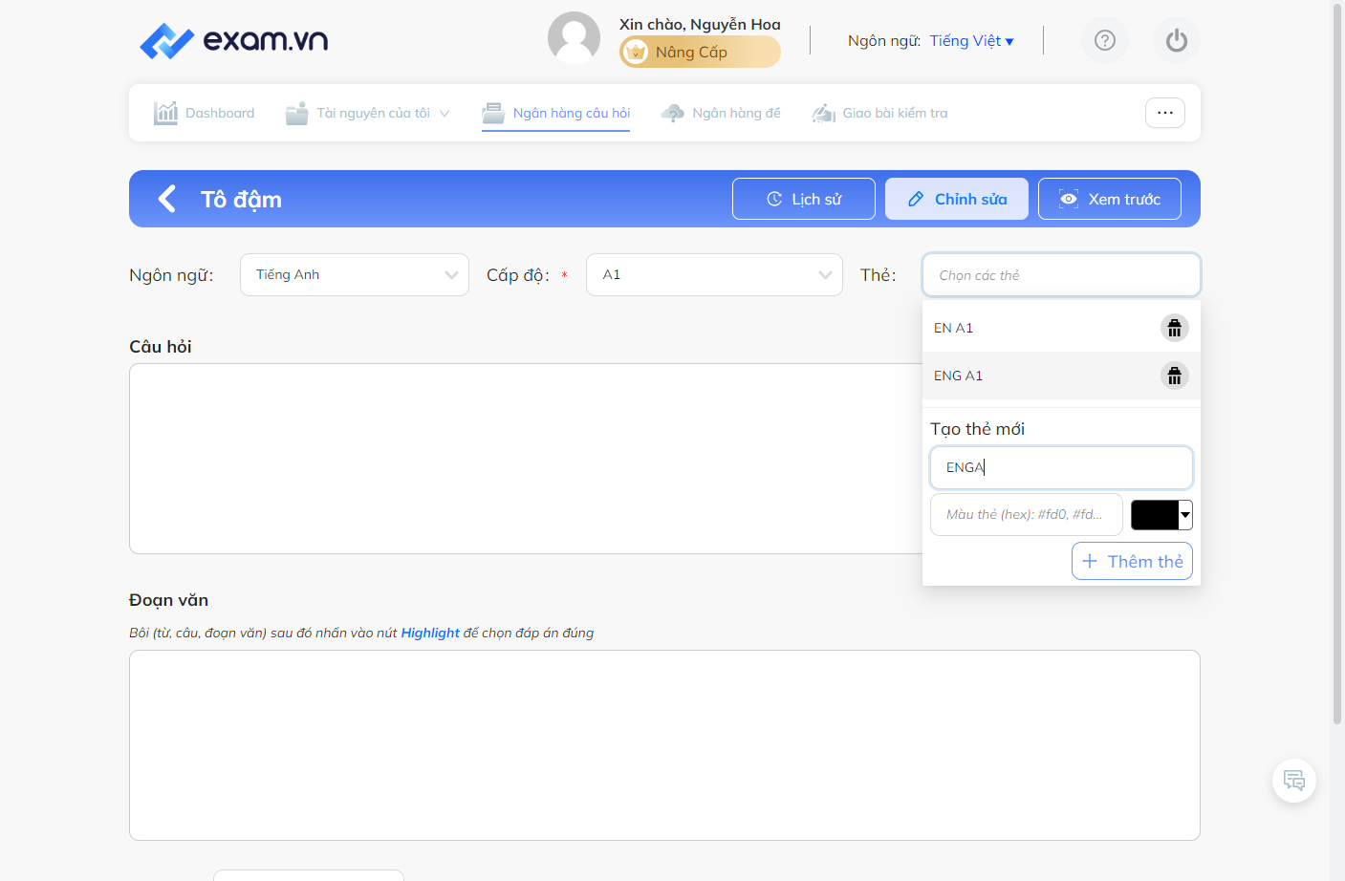1345x881 pixels.
Task: Focus the Chọn các thẻ tag field
Action: pyautogui.click(x=1061, y=275)
